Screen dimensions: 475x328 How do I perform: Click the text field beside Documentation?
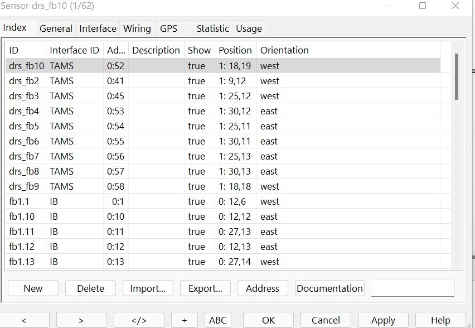[x=413, y=288]
